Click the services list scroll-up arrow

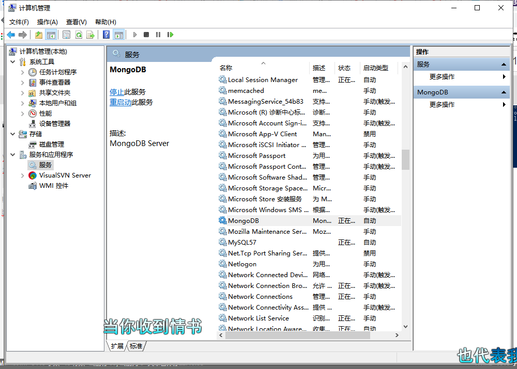[x=405, y=67]
